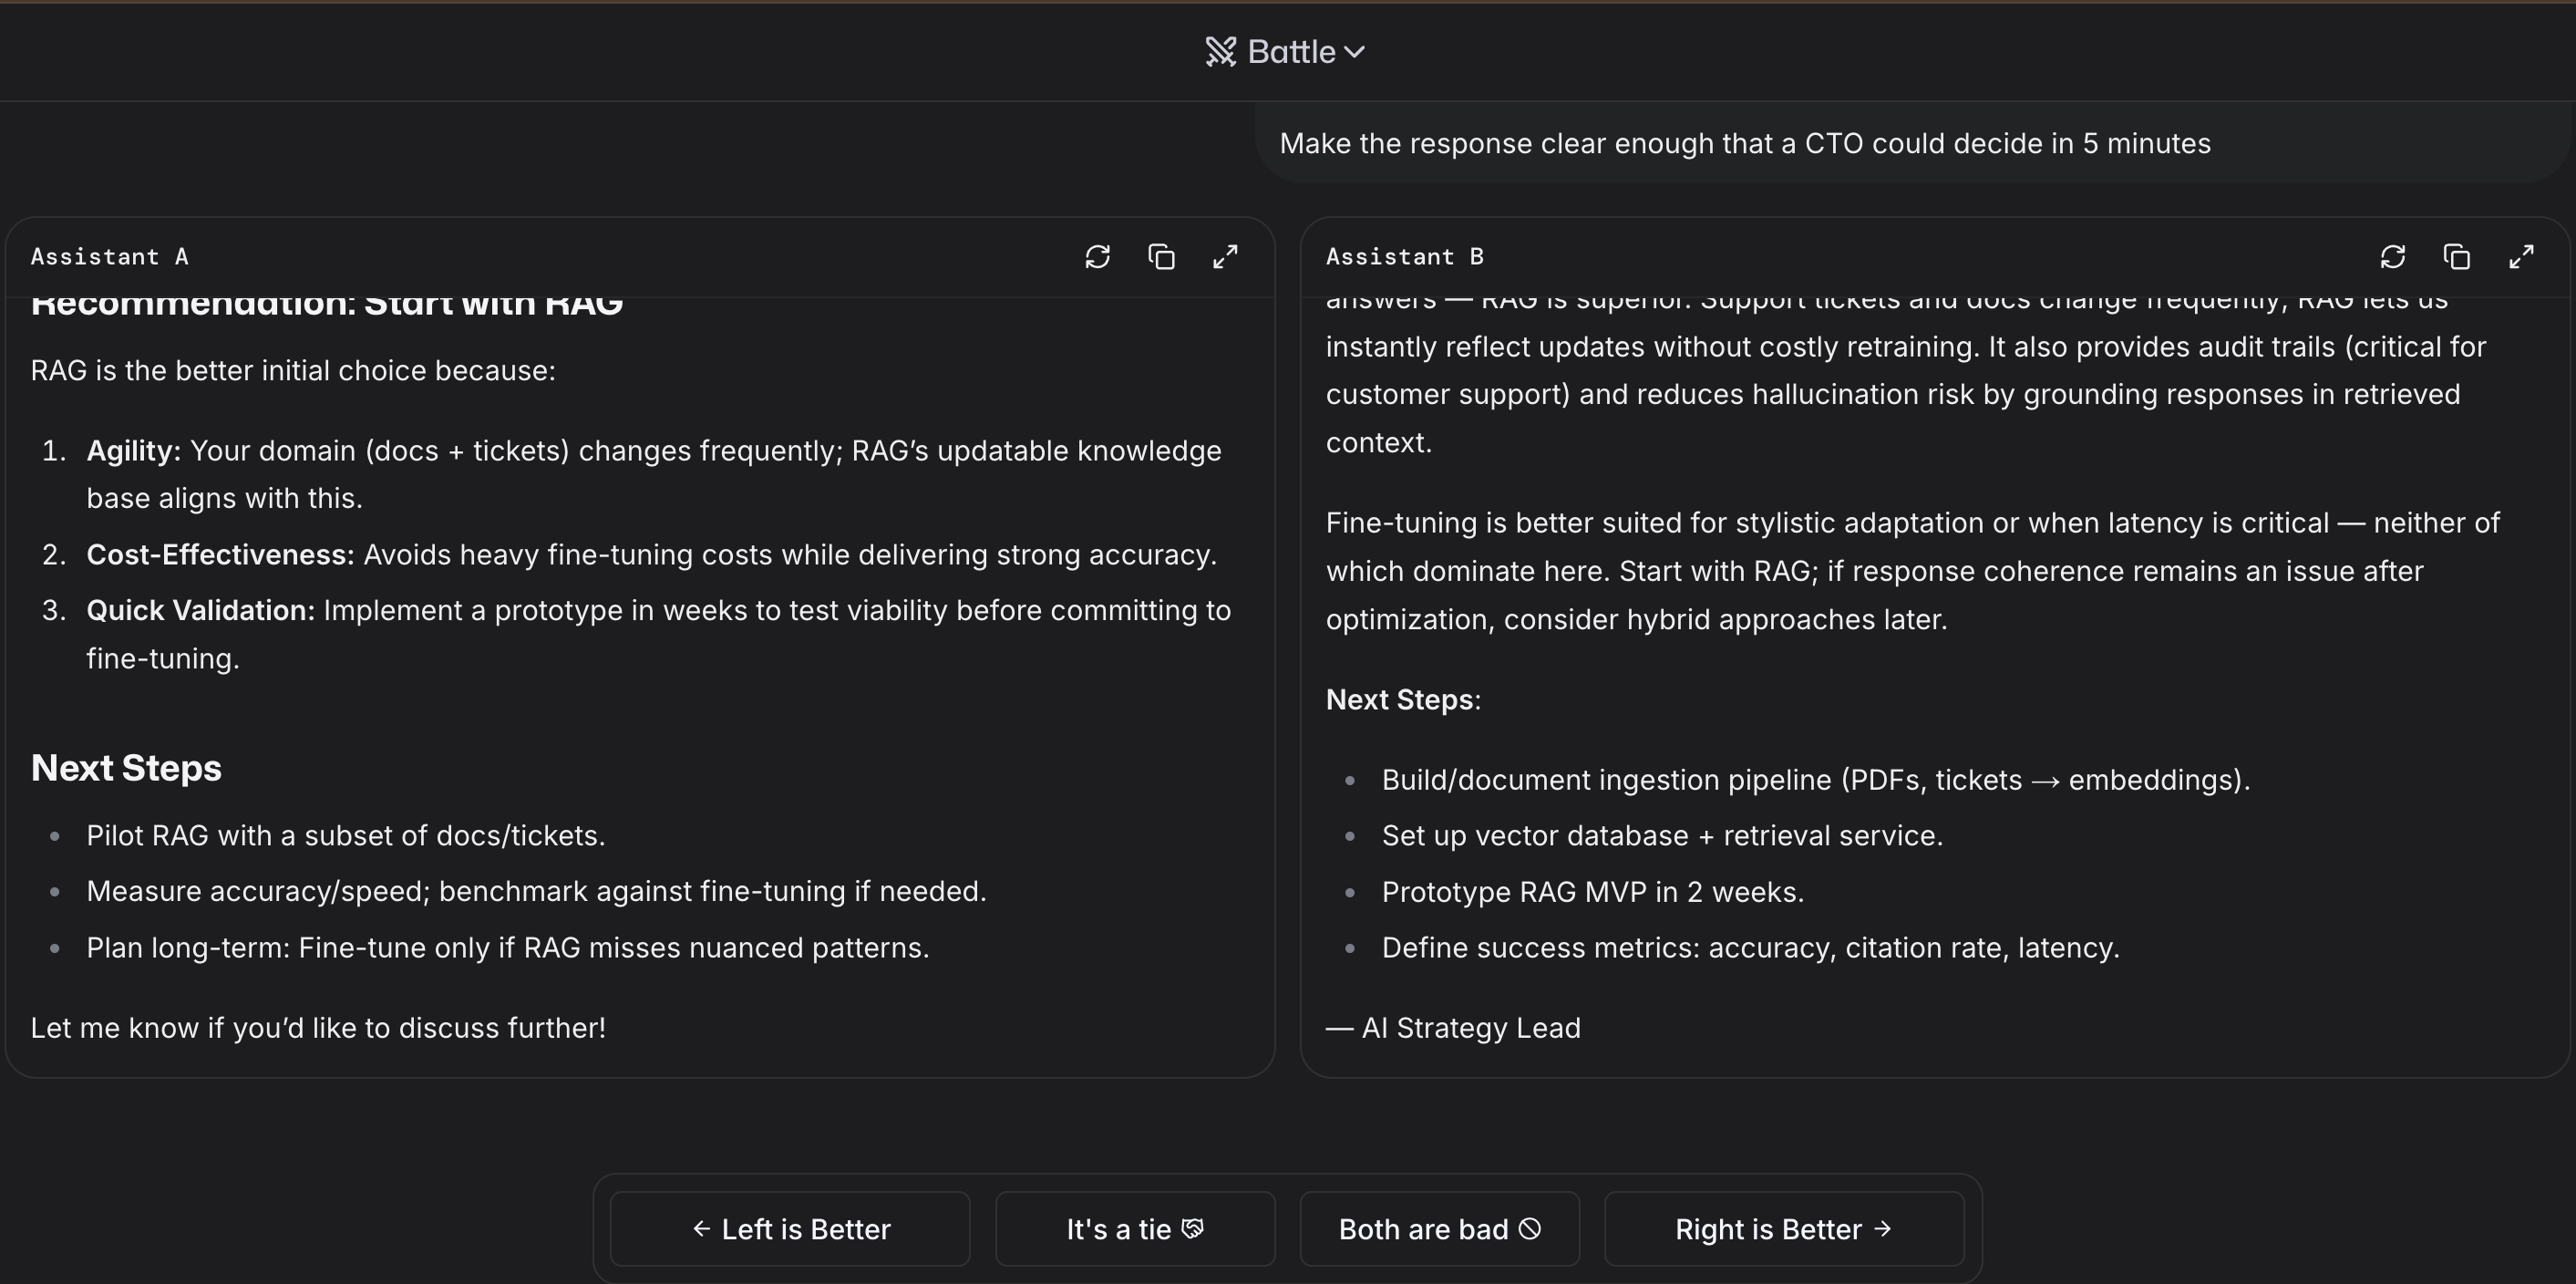Click the right arrow in Right is Better
Viewport: 2576px width, 1284px height.
click(x=1883, y=1229)
